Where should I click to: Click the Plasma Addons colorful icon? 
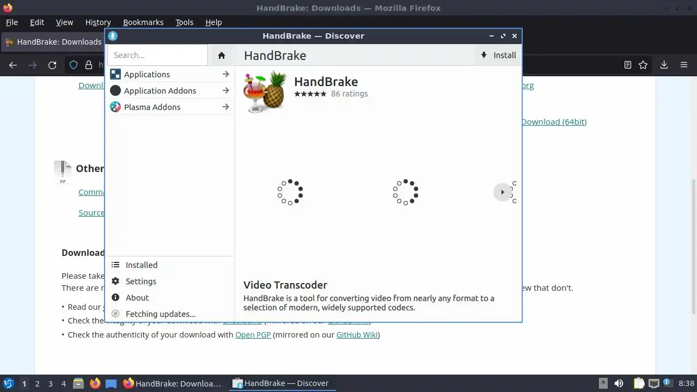115,107
